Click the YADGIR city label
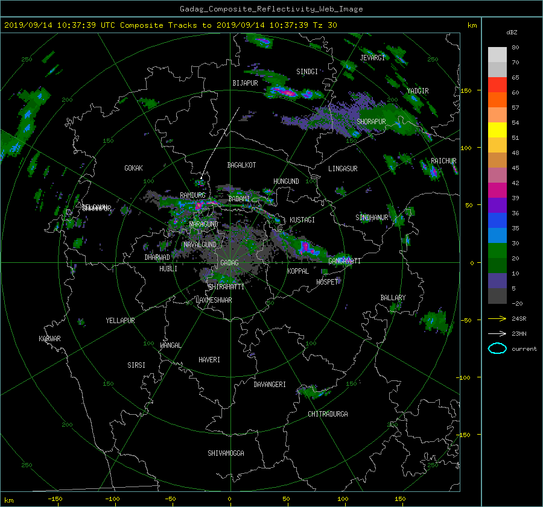543x507 pixels. click(x=418, y=91)
